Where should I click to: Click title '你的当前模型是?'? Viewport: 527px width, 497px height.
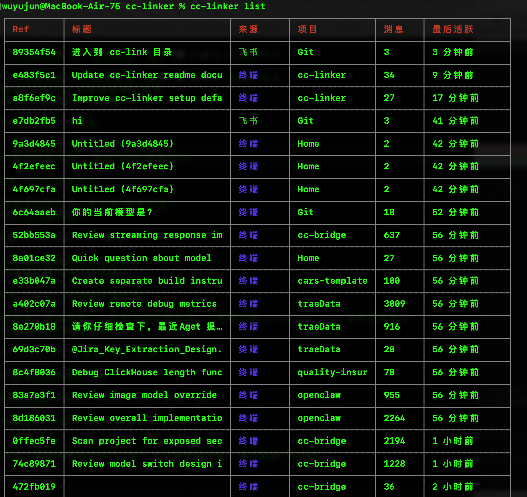tap(112, 213)
